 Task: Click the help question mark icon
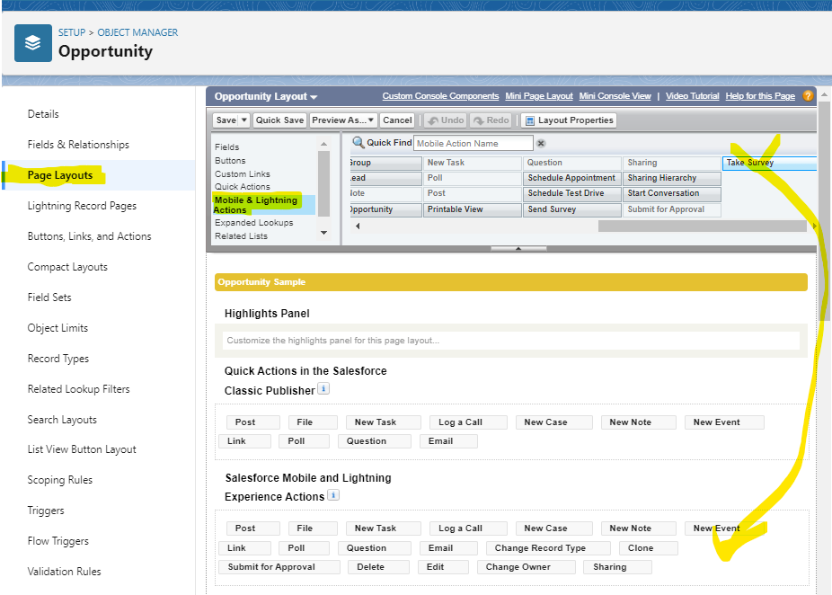tap(808, 95)
